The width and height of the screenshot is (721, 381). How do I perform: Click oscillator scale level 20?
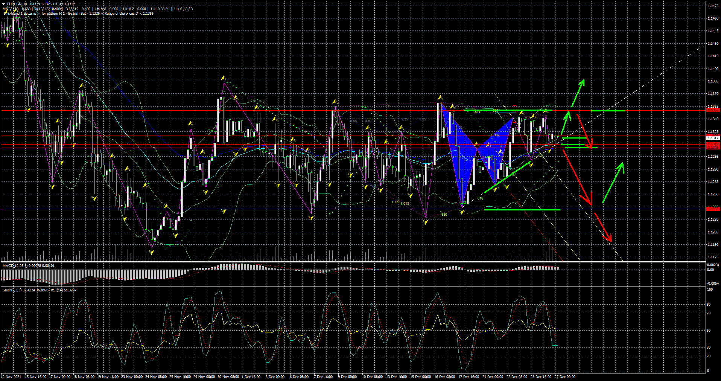[x=709, y=356]
